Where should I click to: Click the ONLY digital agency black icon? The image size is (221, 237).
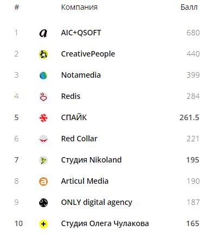(x=43, y=203)
